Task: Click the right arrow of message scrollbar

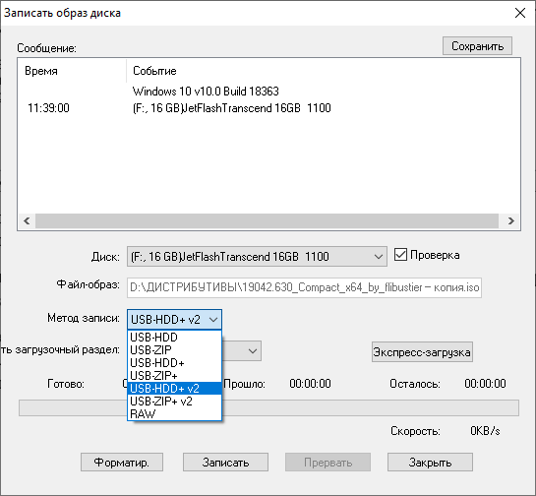Action: [x=510, y=220]
